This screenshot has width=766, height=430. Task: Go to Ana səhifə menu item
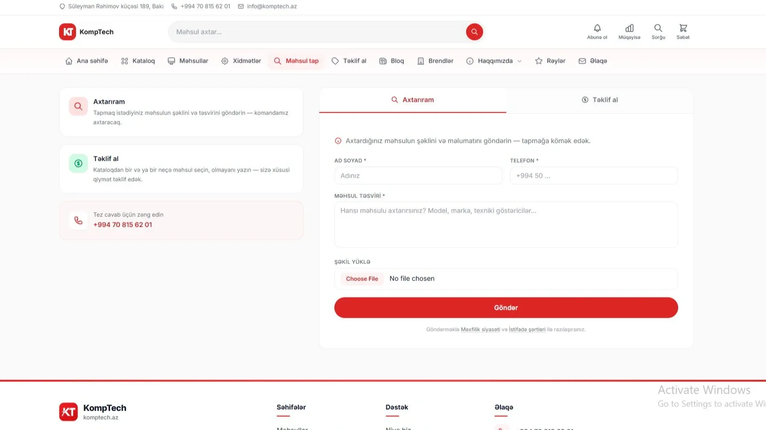point(87,61)
